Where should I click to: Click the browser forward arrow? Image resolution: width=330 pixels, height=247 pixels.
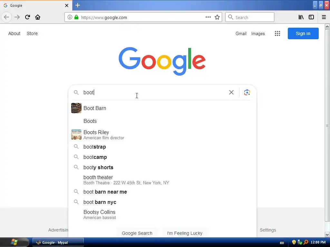[17, 17]
